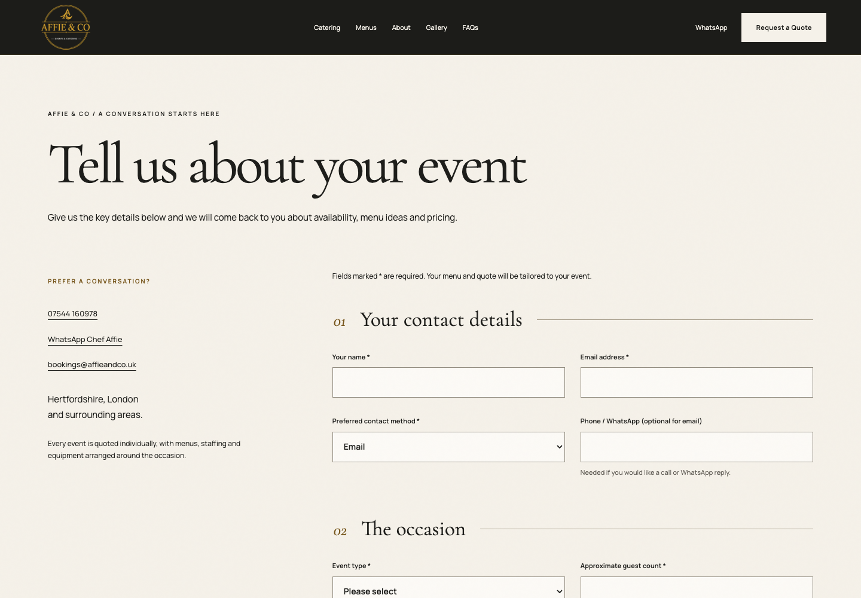Screen dimensions: 861x598
Task: Go to the About page
Action: coord(401,28)
